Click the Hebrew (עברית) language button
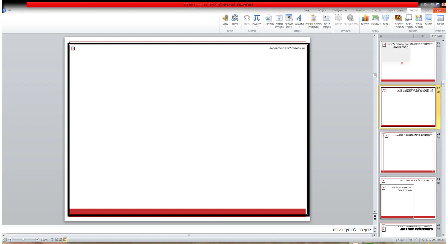448x244 pixels. [400, 240]
